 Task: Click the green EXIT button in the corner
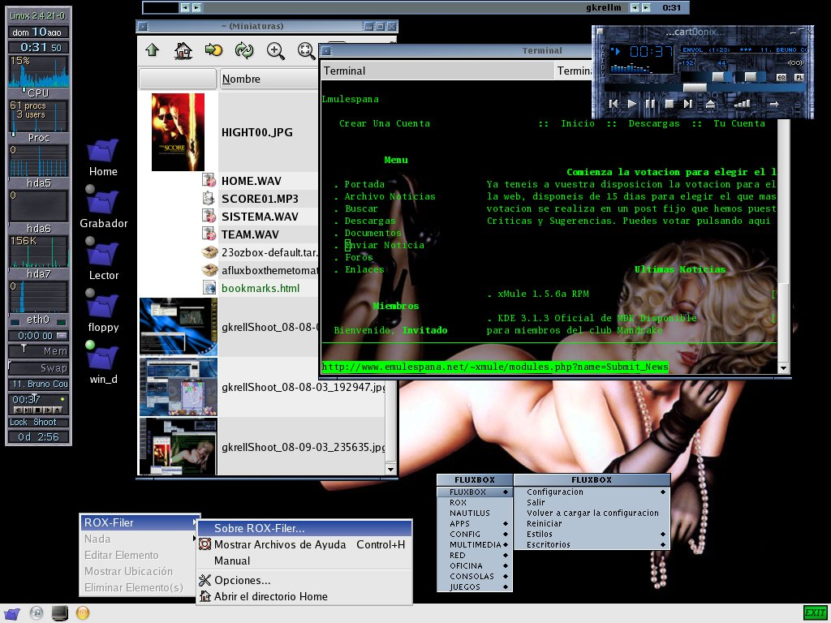pyautogui.click(x=815, y=613)
